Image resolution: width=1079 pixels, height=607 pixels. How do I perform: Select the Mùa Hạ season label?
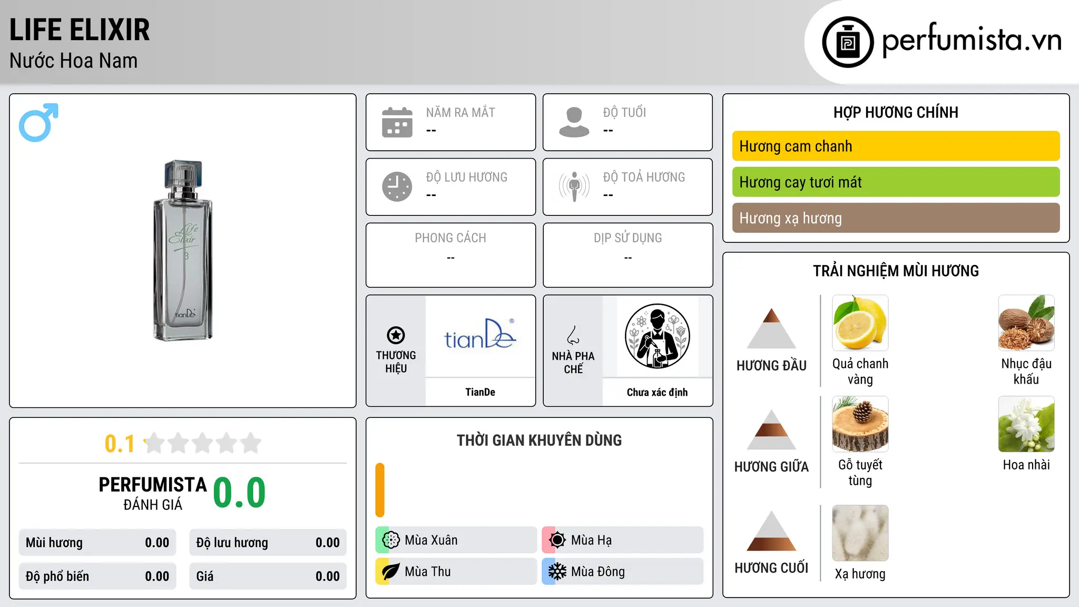[x=591, y=540]
